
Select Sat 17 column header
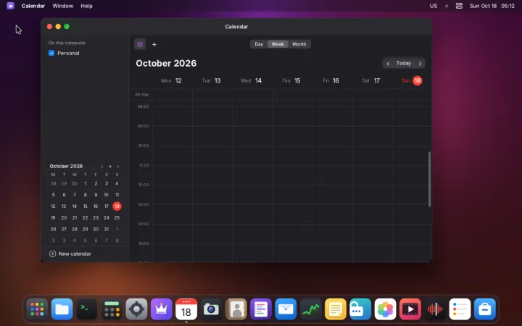(x=371, y=80)
